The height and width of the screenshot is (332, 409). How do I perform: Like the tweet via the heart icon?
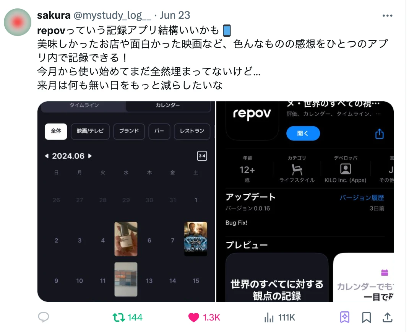tap(193, 317)
